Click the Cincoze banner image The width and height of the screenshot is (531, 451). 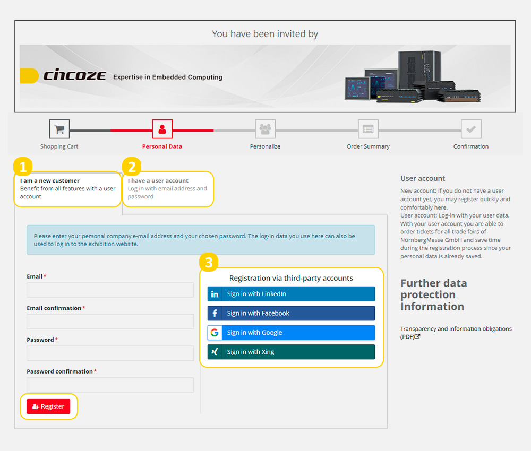pos(265,76)
